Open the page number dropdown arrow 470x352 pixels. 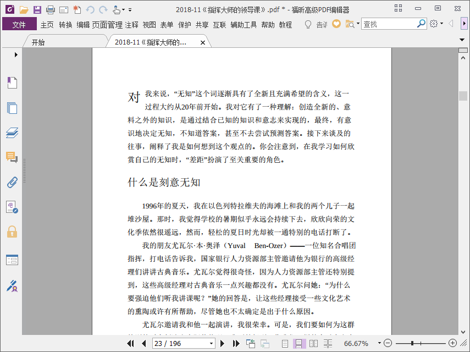coord(211,343)
